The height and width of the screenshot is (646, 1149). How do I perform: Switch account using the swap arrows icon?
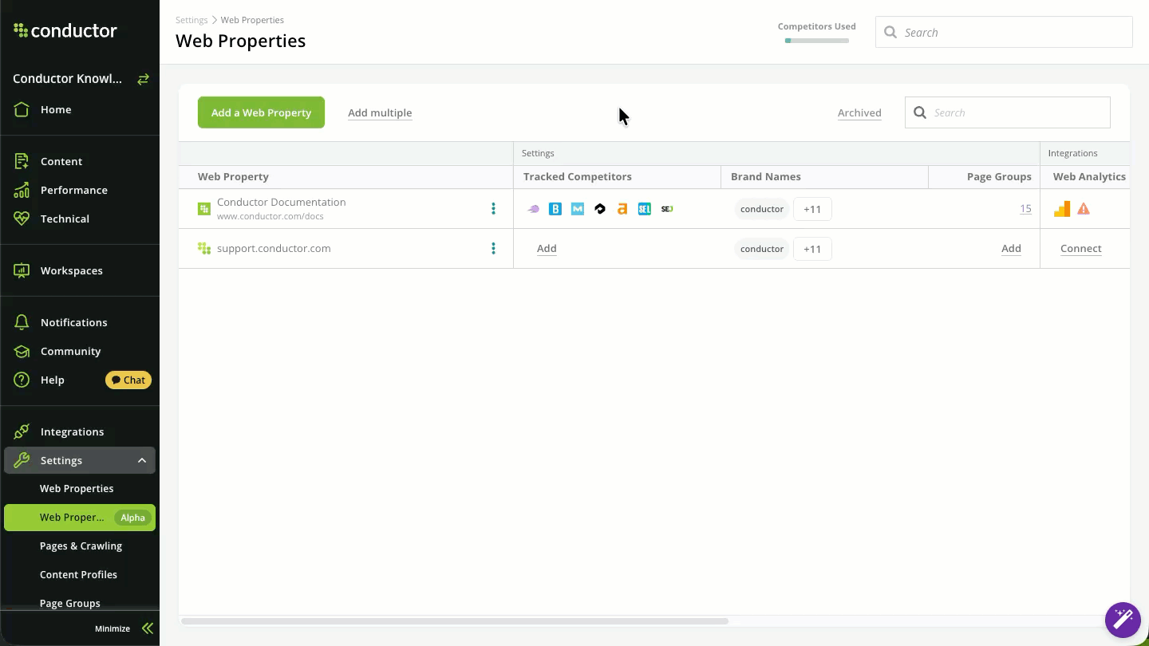pos(143,79)
